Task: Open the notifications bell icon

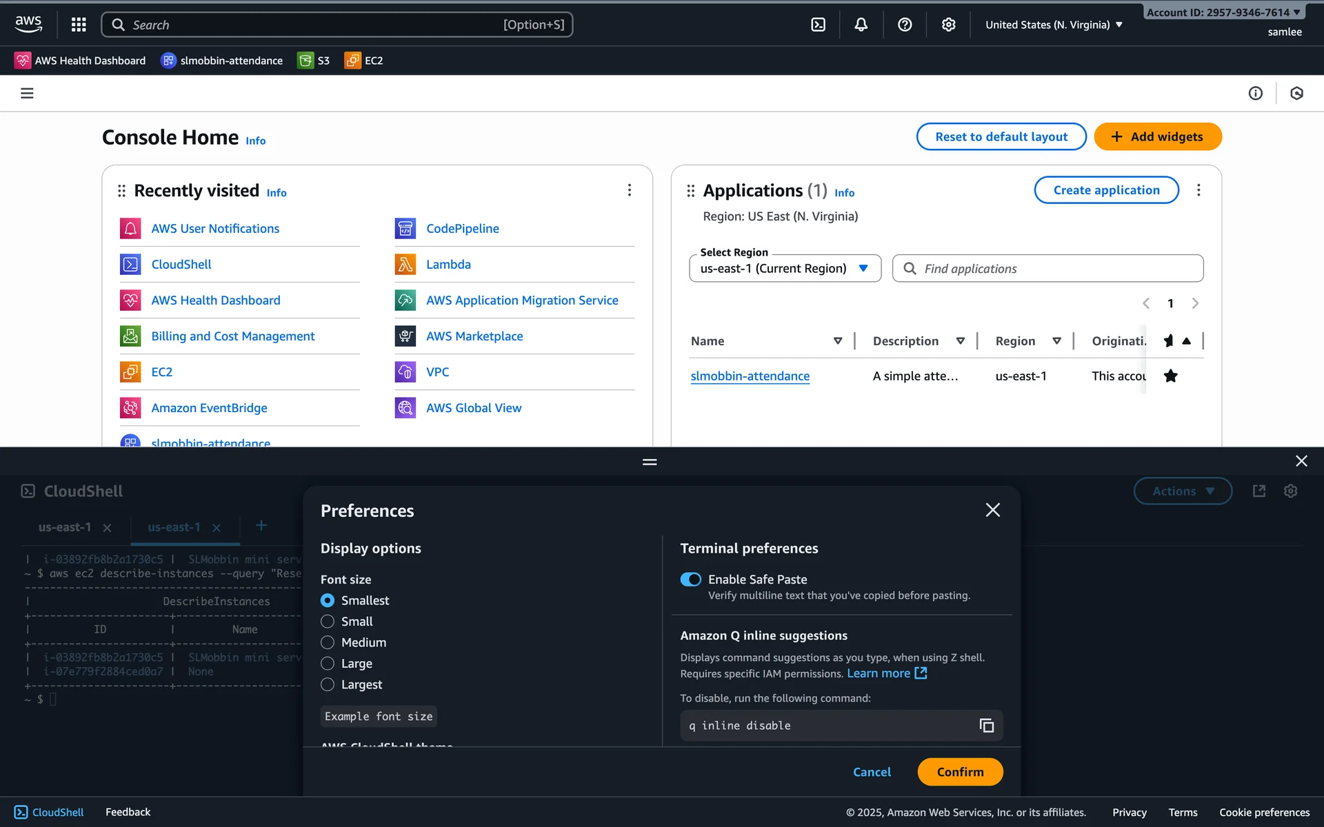Action: (x=861, y=25)
